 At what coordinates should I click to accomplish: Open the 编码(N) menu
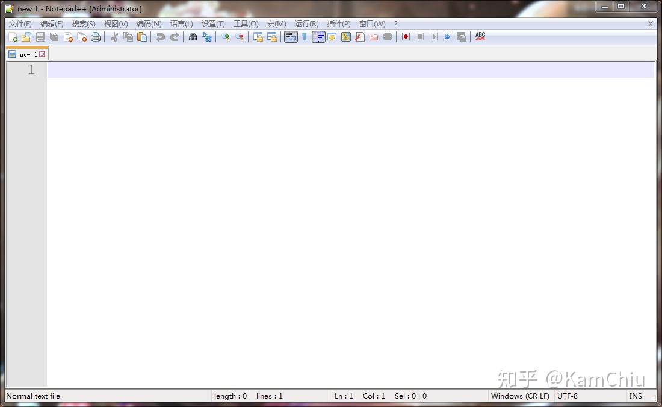(x=149, y=24)
